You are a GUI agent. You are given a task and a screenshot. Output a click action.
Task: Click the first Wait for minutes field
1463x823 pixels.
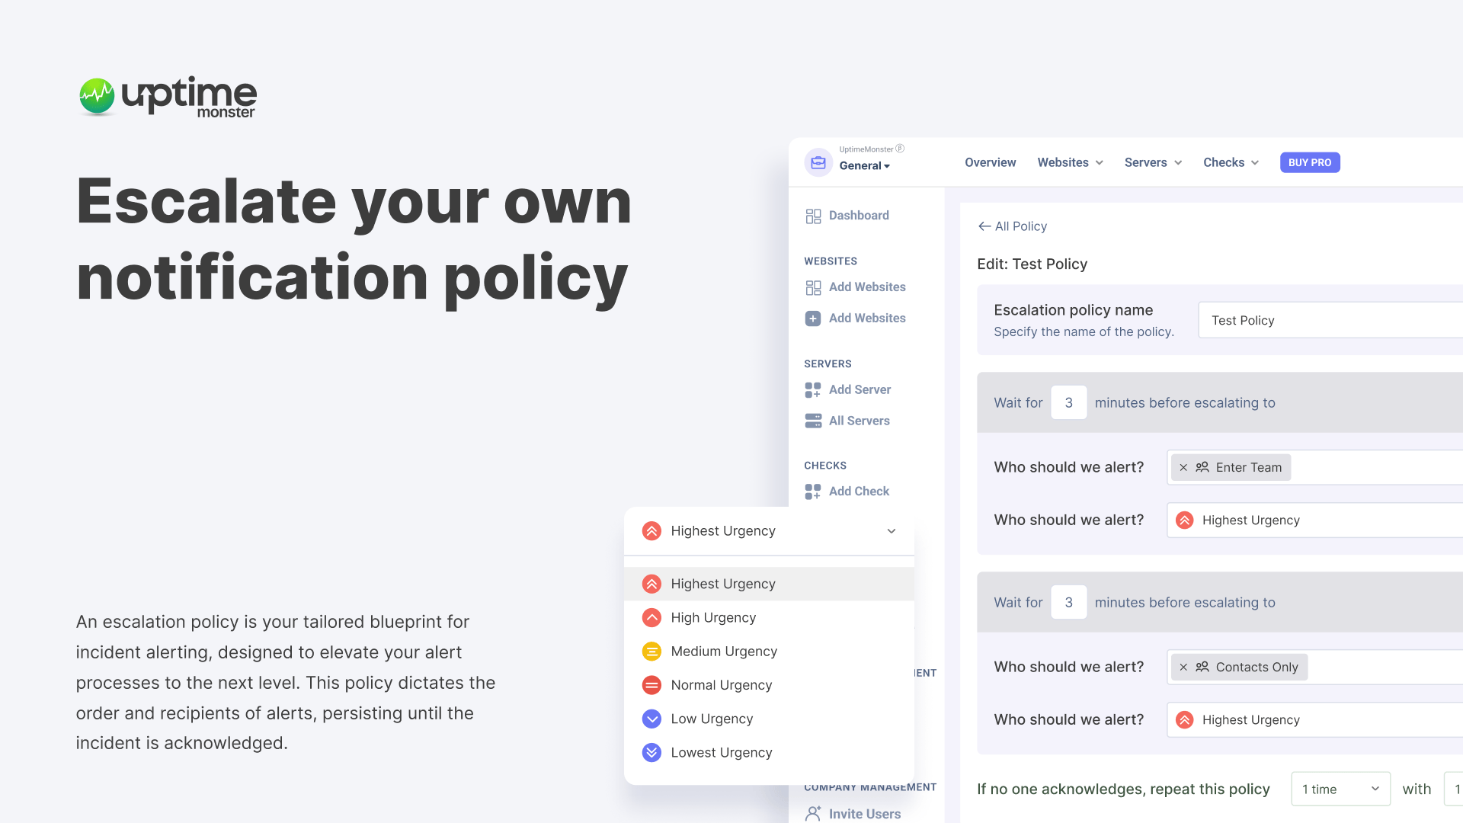[x=1068, y=403]
